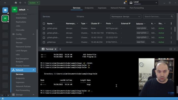Tick checkbox for service with IP 10.43.135.92
This screenshot has height=100, width=178.
pos(44,38)
